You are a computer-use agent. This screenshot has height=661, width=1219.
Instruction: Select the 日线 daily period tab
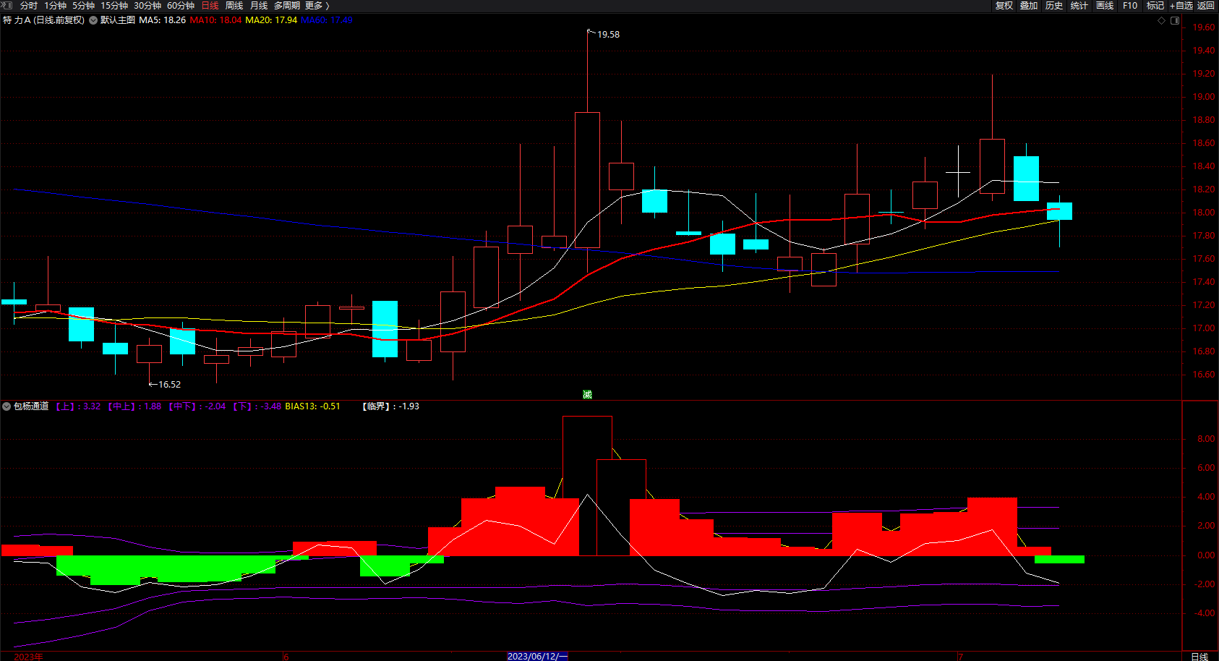210,6
